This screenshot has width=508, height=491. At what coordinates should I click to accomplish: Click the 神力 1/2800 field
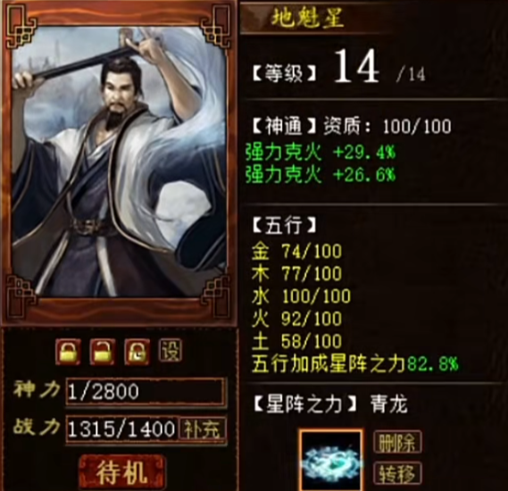click(x=145, y=391)
